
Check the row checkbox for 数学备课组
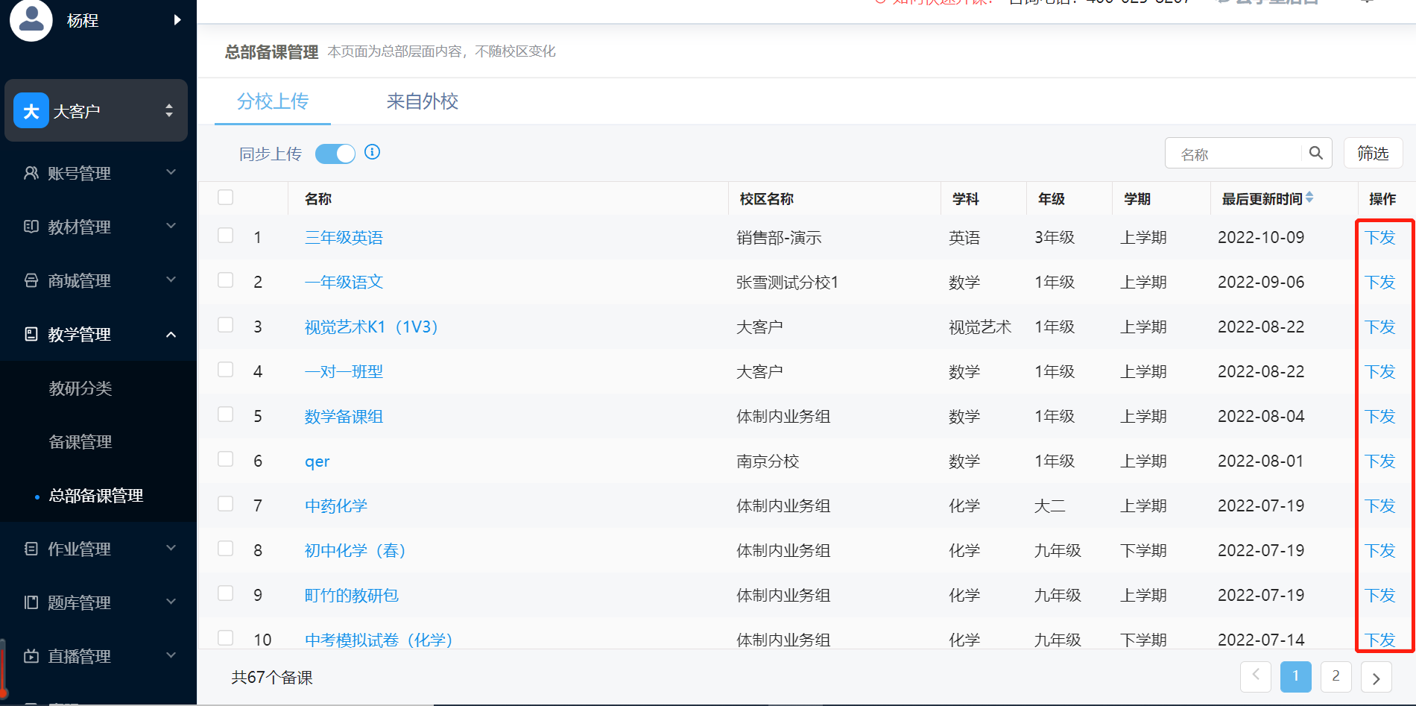(226, 415)
